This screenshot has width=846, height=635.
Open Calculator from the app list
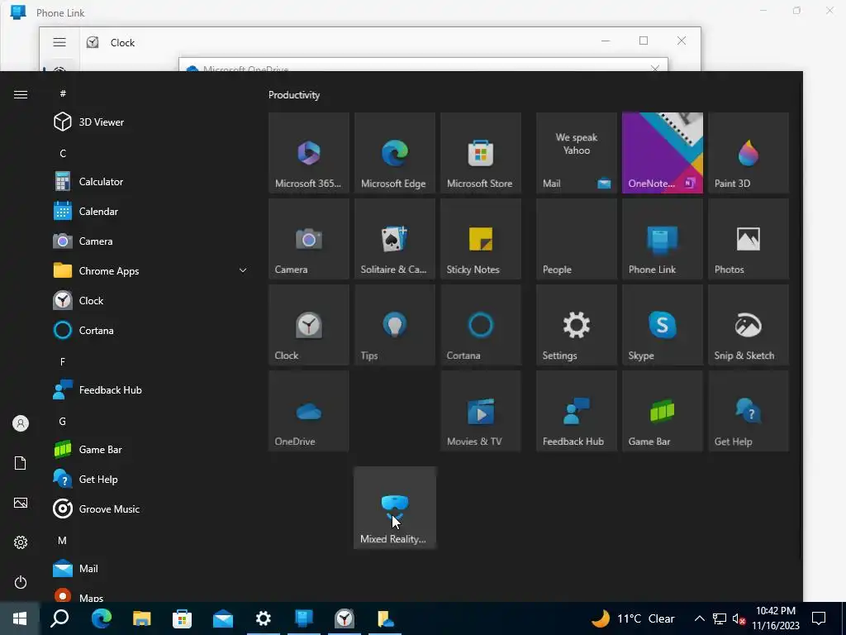pos(150,181)
